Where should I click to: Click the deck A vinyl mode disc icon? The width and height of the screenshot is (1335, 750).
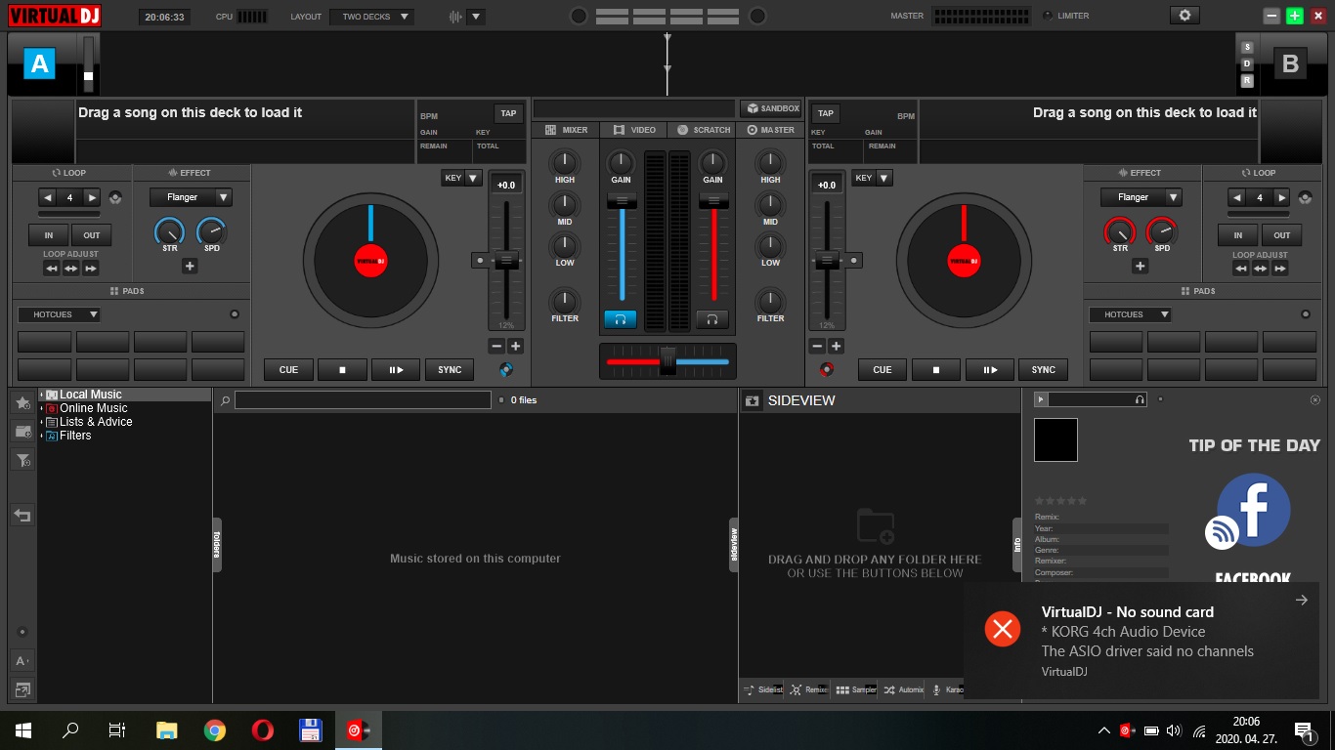pyautogui.click(x=505, y=369)
